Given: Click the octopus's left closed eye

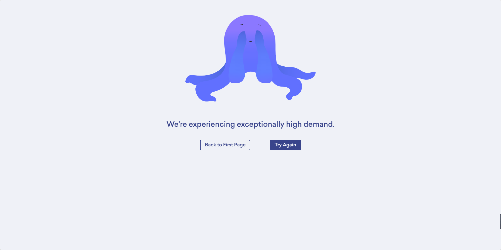Looking at the screenshot, I should (x=242, y=25).
